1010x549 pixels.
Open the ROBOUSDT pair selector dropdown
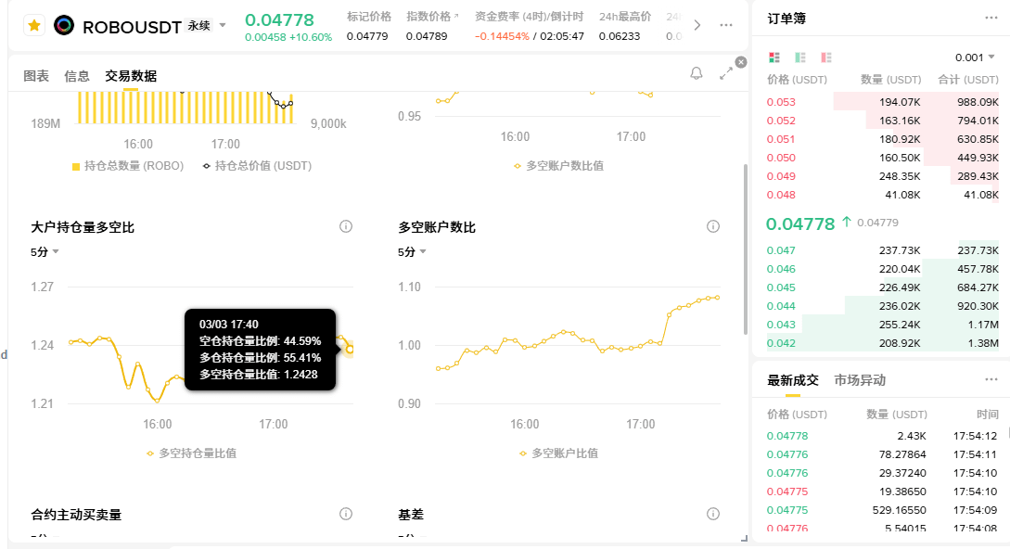(223, 26)
